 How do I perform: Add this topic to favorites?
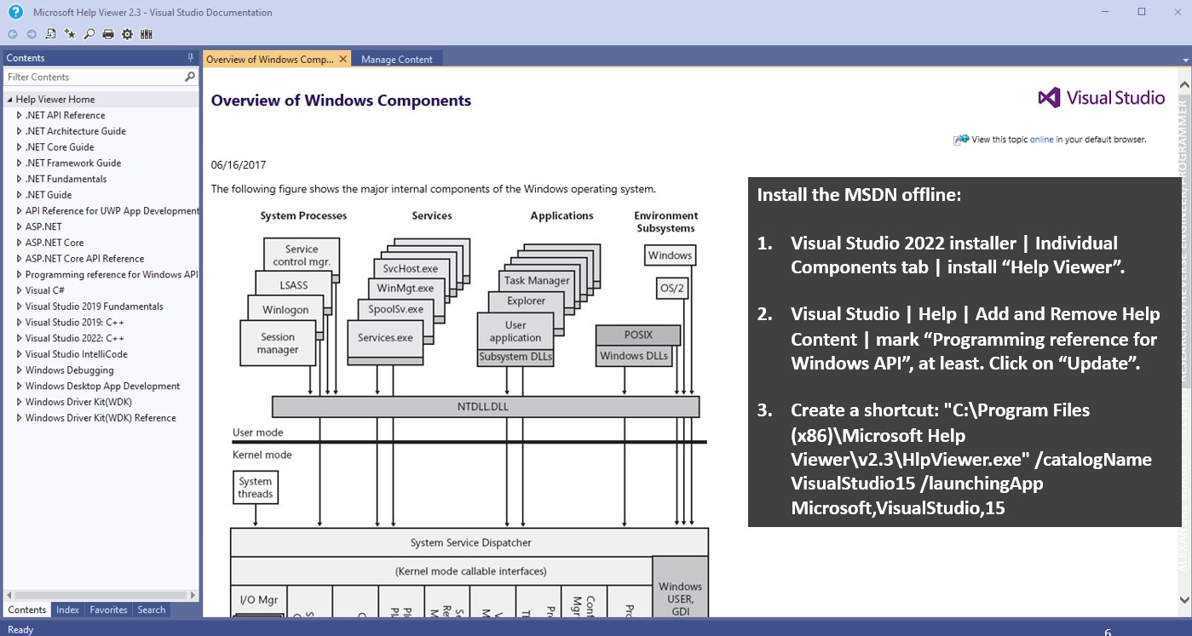point(70,34)
